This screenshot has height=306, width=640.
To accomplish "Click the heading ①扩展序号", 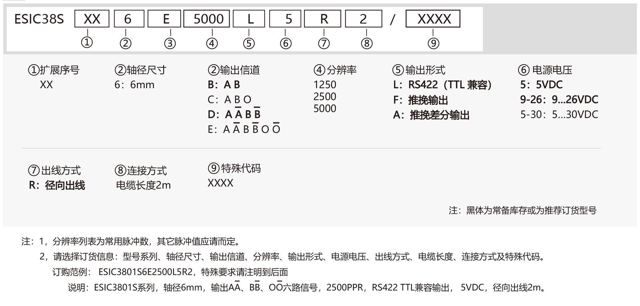I will tap(54, 70).
